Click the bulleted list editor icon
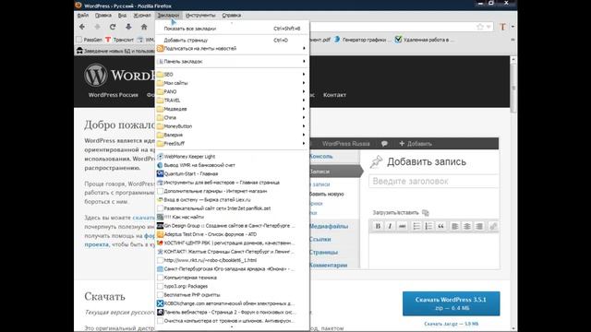The width and height of the screenshot is (591, 332). point(416,226)
